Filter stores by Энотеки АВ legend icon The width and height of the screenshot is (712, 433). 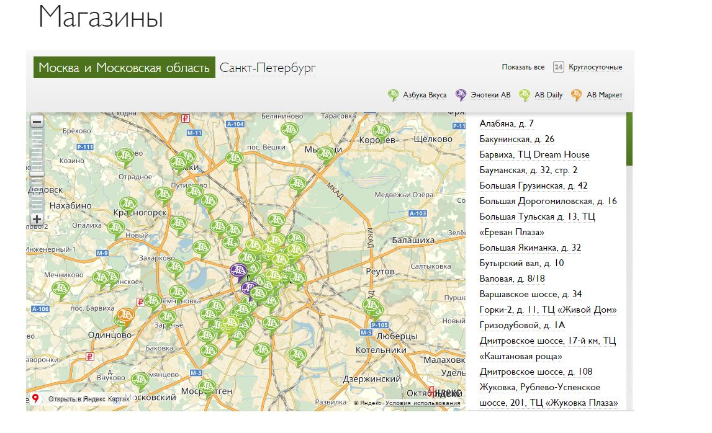[461, 95]
